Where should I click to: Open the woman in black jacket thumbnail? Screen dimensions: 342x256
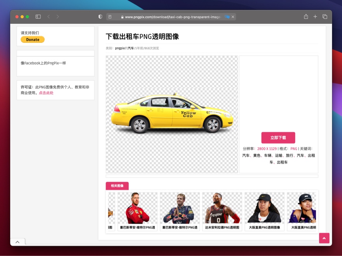(x=264, y=208)
